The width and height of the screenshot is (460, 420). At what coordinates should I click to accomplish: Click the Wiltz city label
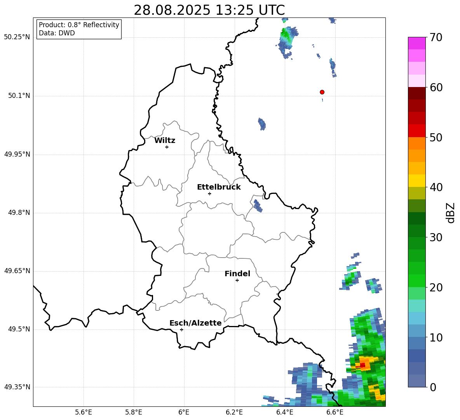(165, 141)
